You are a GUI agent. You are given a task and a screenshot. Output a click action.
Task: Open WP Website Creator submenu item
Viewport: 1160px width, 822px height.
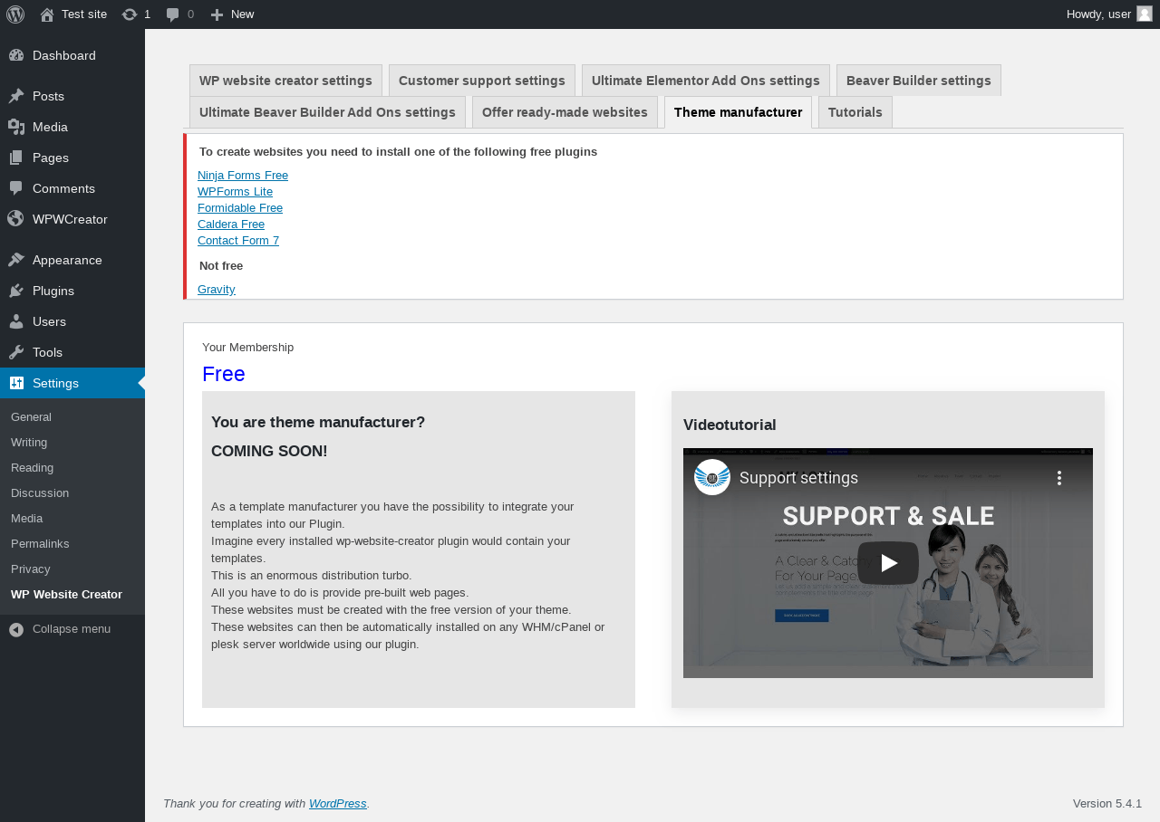(x=72, y=595)
